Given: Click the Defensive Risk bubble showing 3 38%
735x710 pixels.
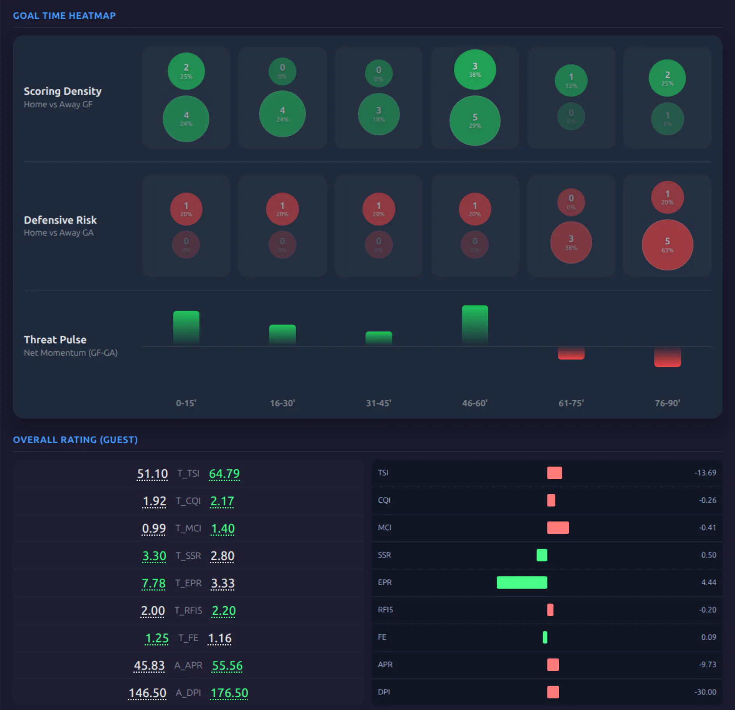Looking at the screenshot, I should (571, 243).
